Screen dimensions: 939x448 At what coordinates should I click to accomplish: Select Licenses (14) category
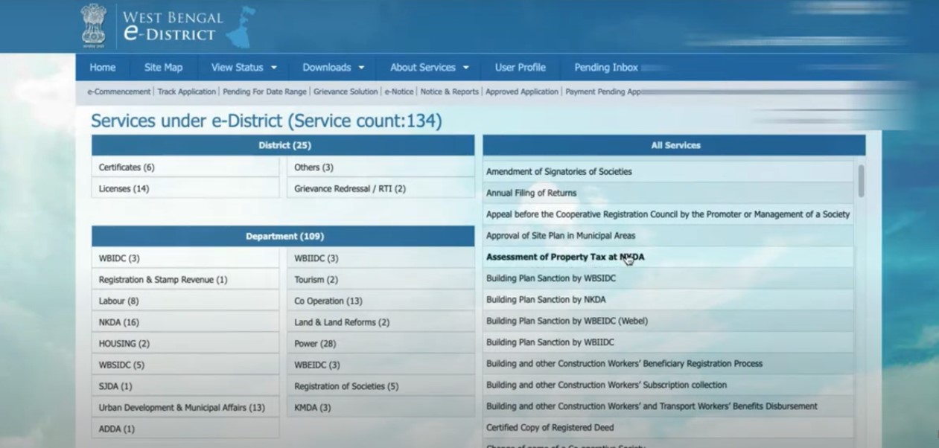(x=185, y=189)
